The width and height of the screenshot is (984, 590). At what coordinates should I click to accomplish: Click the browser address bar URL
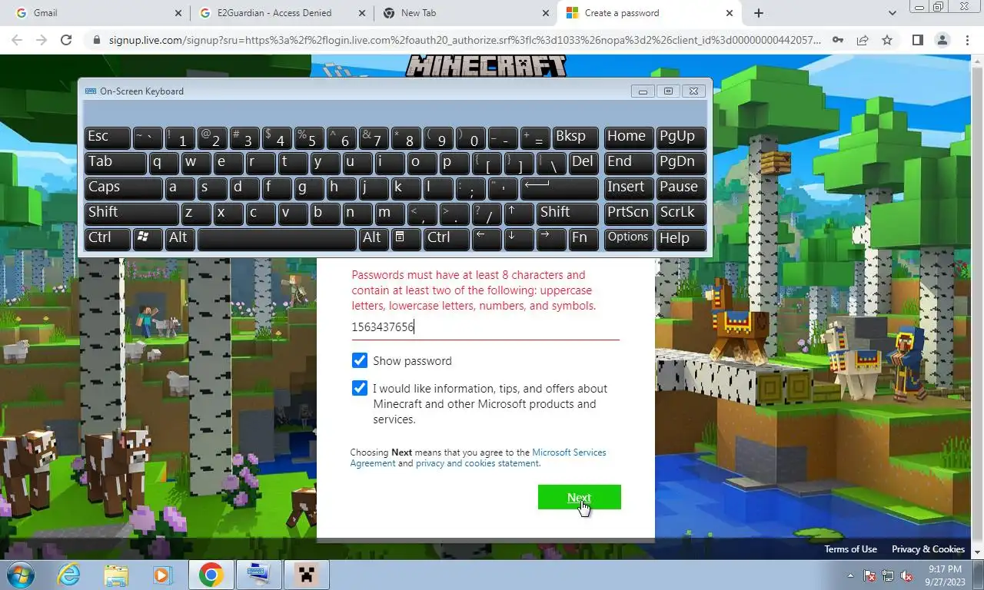tap(464, 40)
